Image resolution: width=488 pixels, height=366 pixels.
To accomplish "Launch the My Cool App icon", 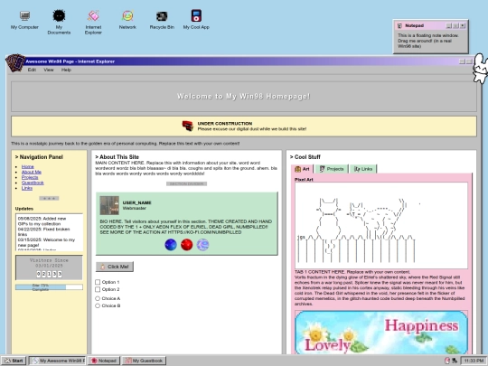I will pyautogui.click(x=196, y=20).
